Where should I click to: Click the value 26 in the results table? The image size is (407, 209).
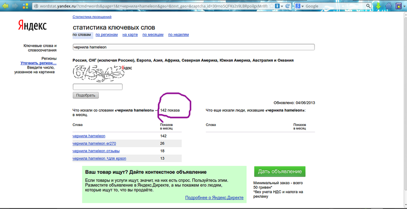point(162,143)
